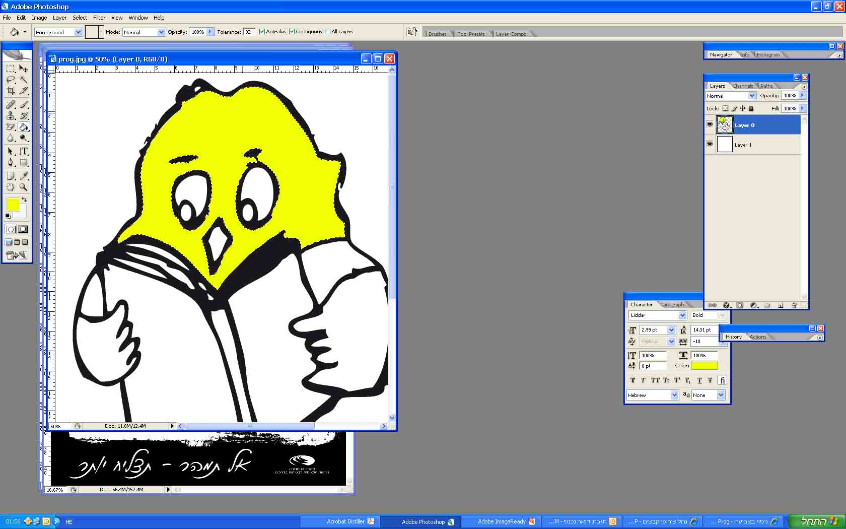Select the History Brush tool
The image size is (846, 529).
pos(24,115)
